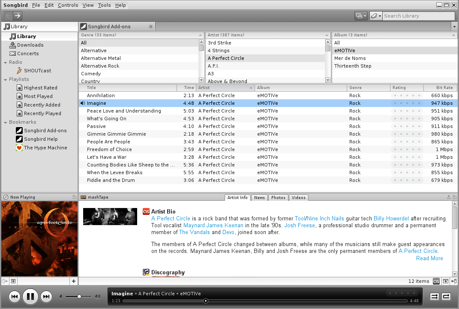Image resolution: width=459 pixels, height=309 pixels.
Task: Click the Album filter header
Action: 395,35
